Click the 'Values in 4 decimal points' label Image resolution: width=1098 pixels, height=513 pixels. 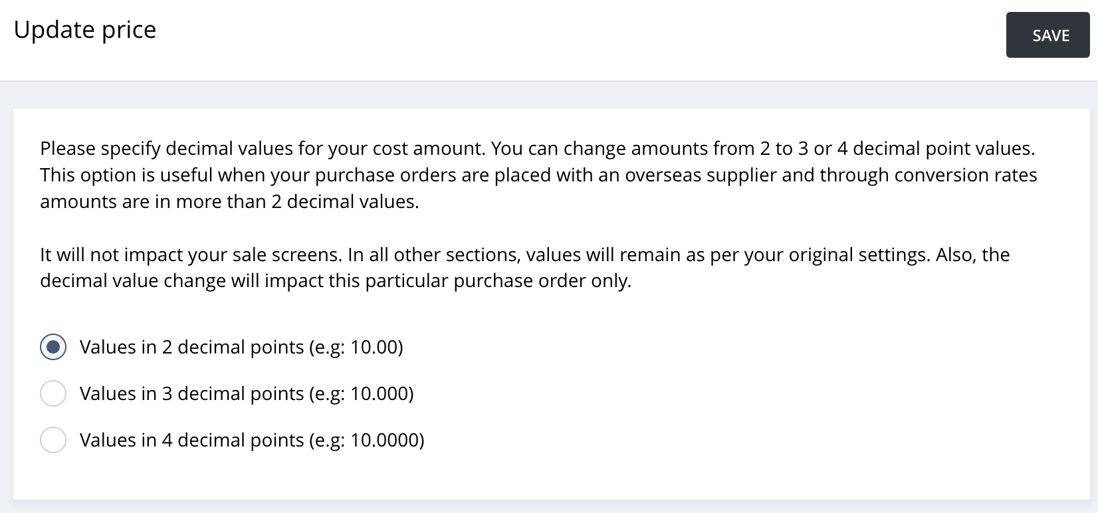(193, 440)
